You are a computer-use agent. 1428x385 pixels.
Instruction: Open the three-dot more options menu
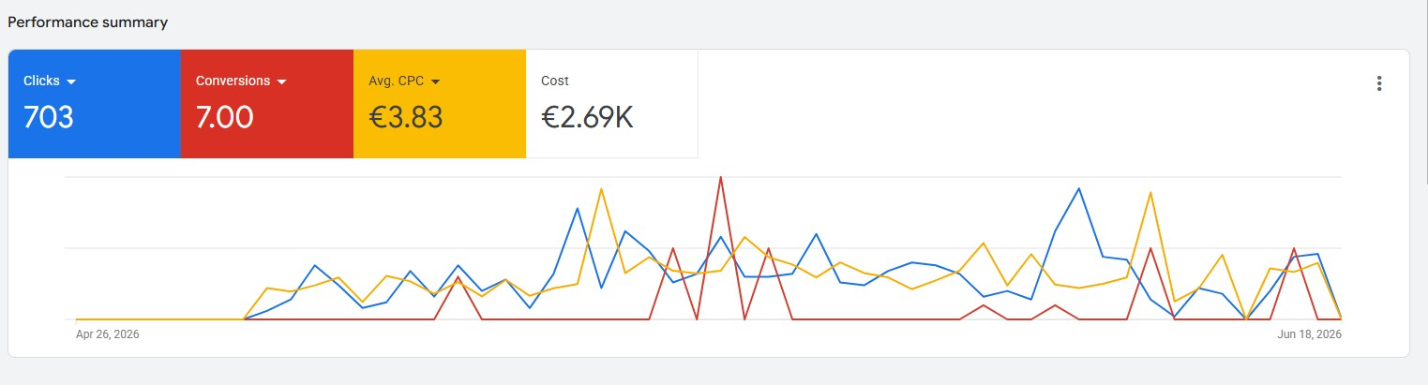(1378, 83)
